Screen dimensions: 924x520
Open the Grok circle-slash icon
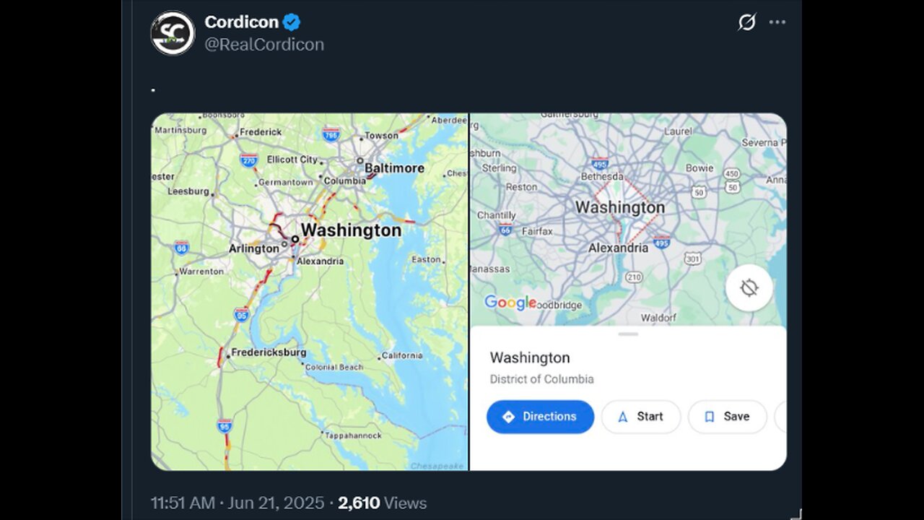point(746,22)
